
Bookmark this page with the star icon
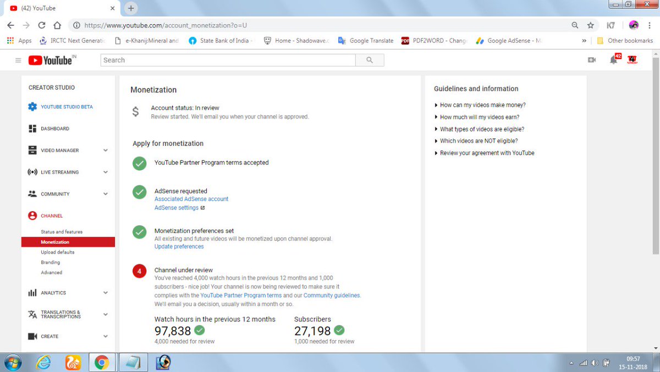591,25
